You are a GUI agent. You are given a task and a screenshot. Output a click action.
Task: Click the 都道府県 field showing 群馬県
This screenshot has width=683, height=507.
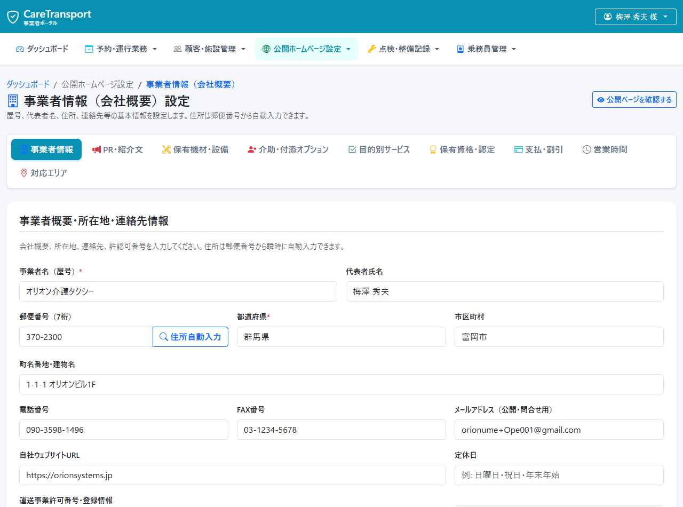point(341,337)
